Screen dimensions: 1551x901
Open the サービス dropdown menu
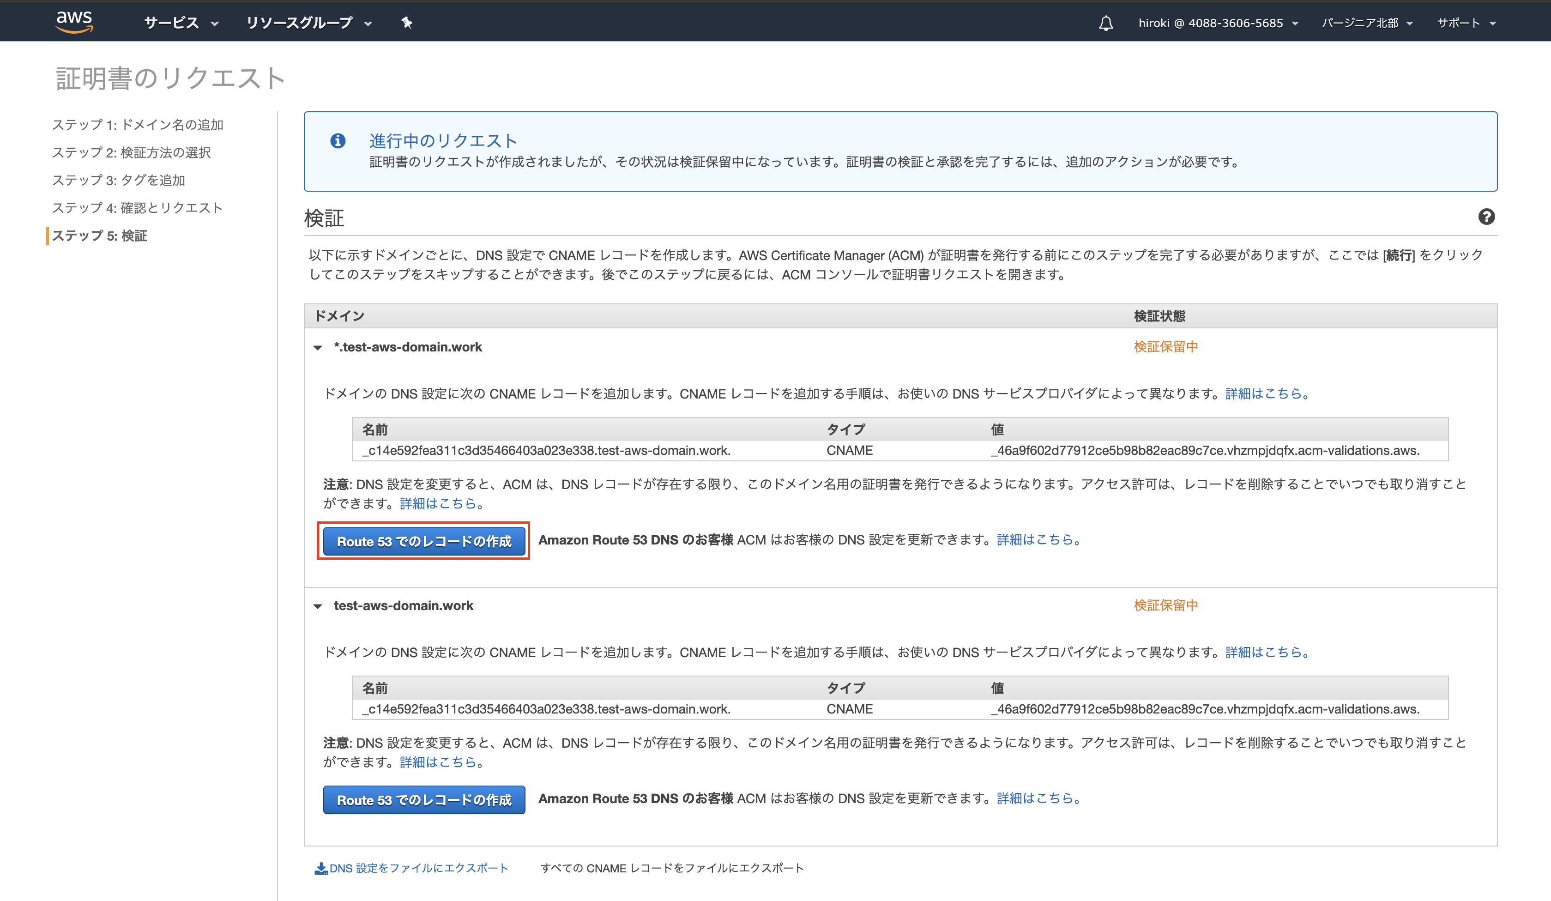(x=181, y=23)
